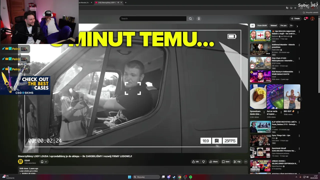This screenshot has height=180, width=320.
Task: Open Steam from the taskbar
Action: 174,177
